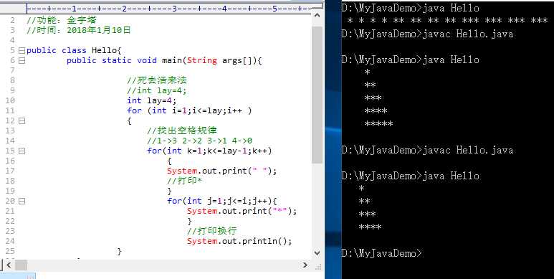
Task: Click the statement "int lay=4;" on line 10
Action: [151, 101]
